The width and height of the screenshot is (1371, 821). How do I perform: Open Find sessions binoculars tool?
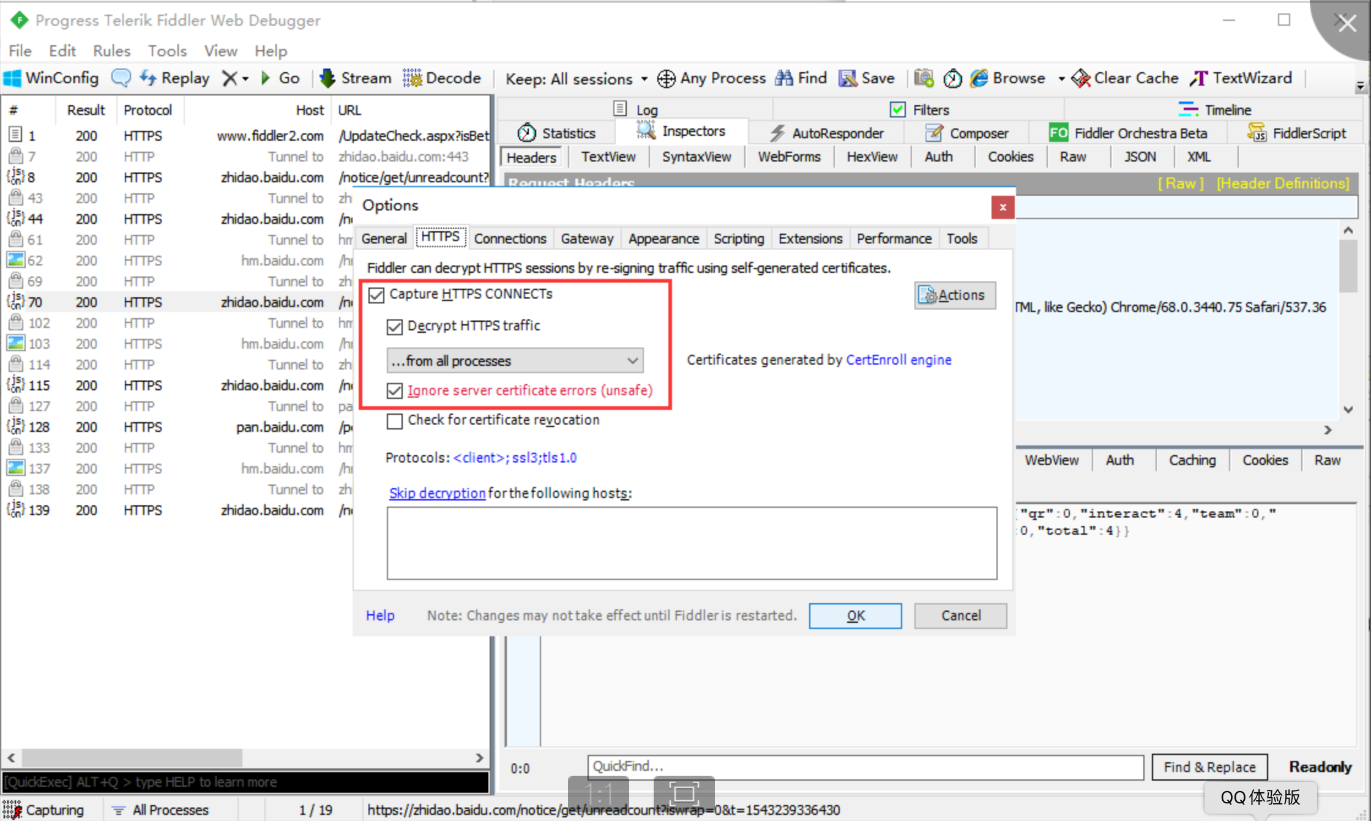click(x=801, y=78)
